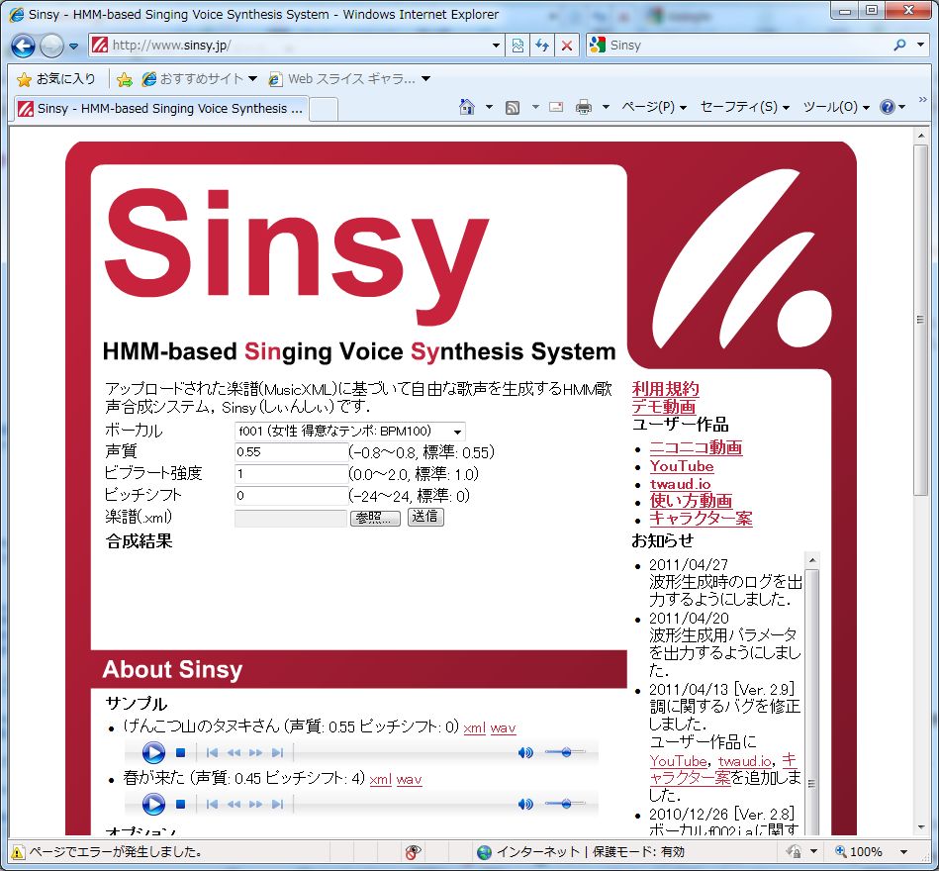This screenshot has height=871, width=939.
Task: Mute the 春が来た sample player
Action: 525,804
